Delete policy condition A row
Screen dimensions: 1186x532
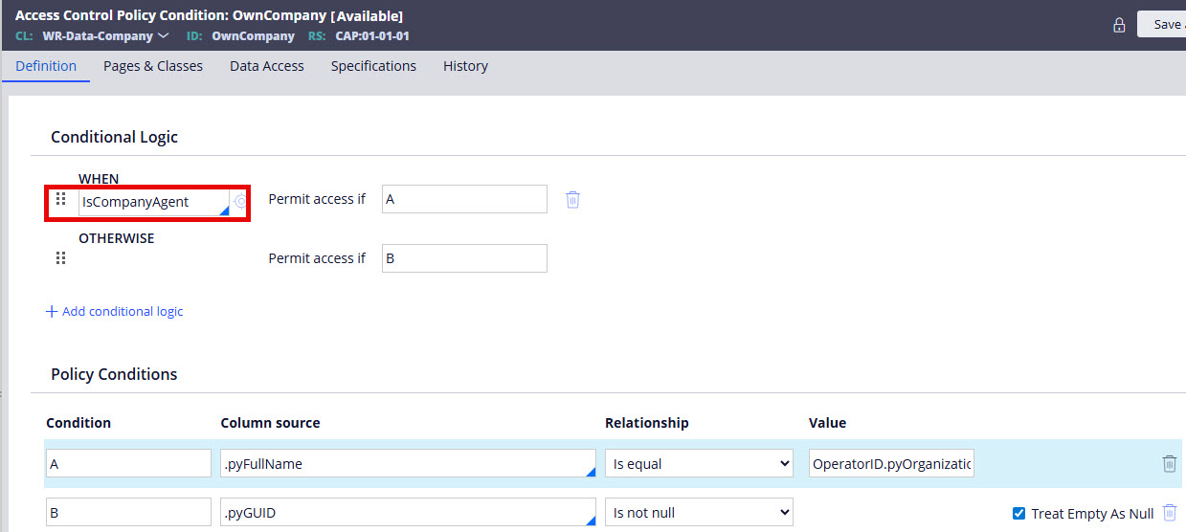(x=1169, y=464)
